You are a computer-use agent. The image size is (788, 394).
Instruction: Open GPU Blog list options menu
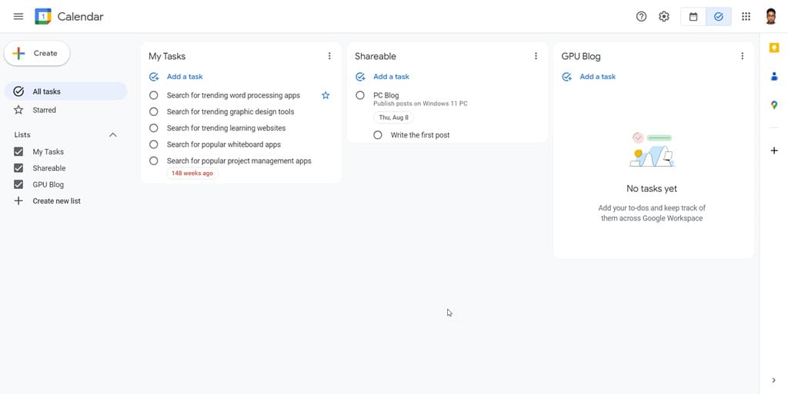(743, 56)
